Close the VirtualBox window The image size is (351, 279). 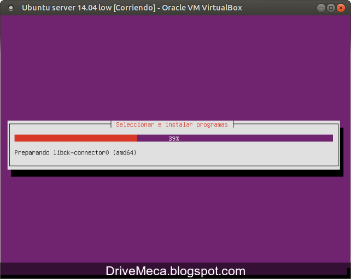[341, 8]
